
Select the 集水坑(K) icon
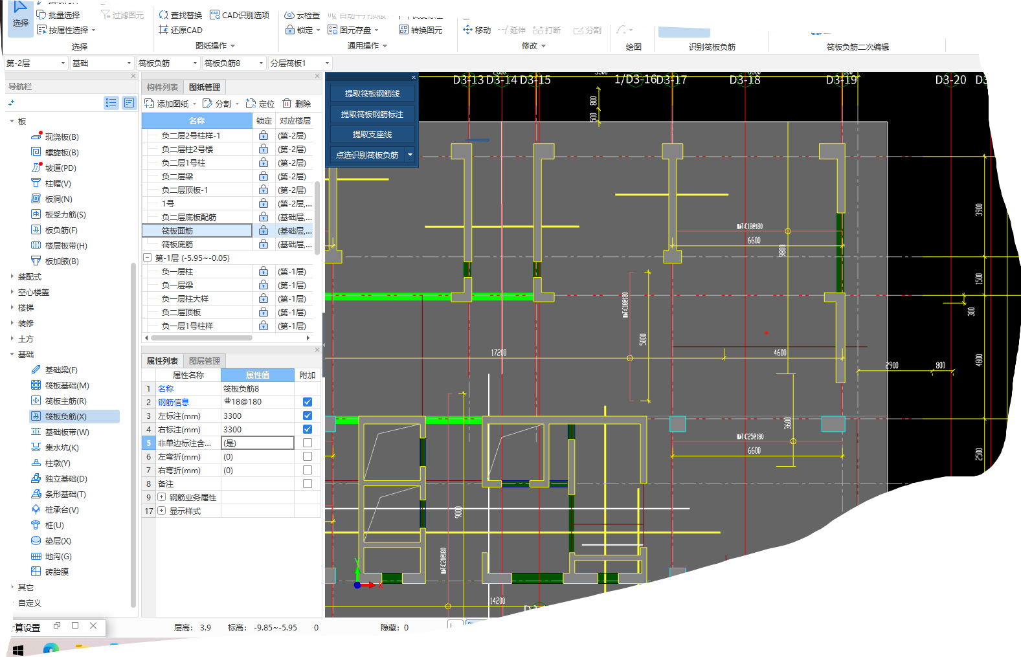pos(36,447)
